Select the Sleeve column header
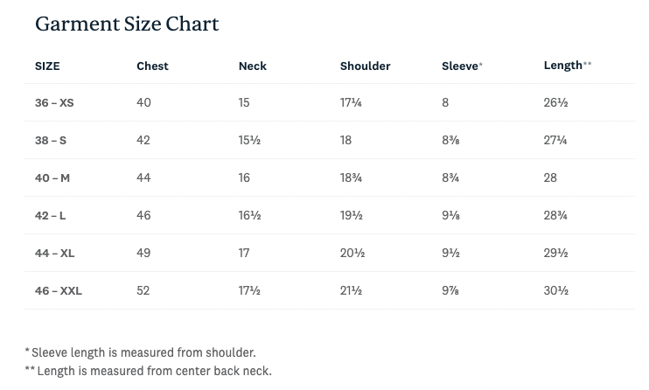The width and height of the screenshot is (649, 390). pos(460,66)
